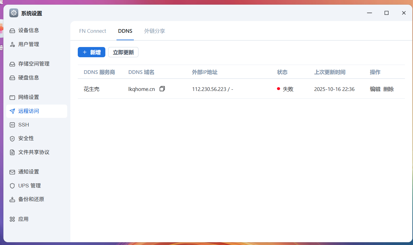Select the SSH terminal icon
The height and width of the screenshot is (245, 413).
pyautogui.click(x=12, y=125)
